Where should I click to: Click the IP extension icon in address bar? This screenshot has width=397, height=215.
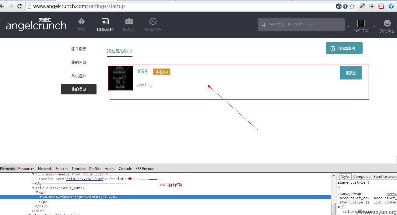click(339, 6)
